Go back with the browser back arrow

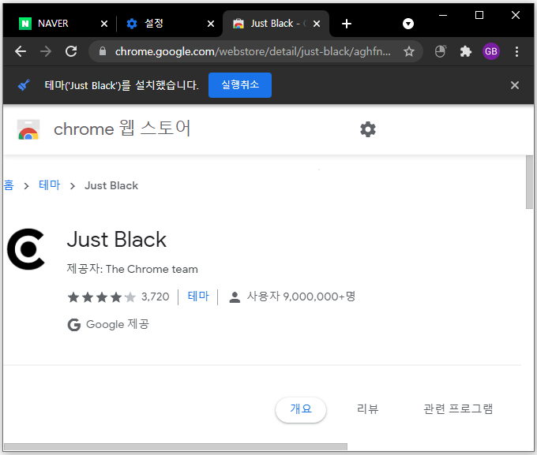point(21,52)
